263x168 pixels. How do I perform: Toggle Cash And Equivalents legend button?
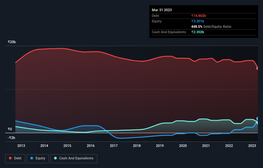click(74, 158)
